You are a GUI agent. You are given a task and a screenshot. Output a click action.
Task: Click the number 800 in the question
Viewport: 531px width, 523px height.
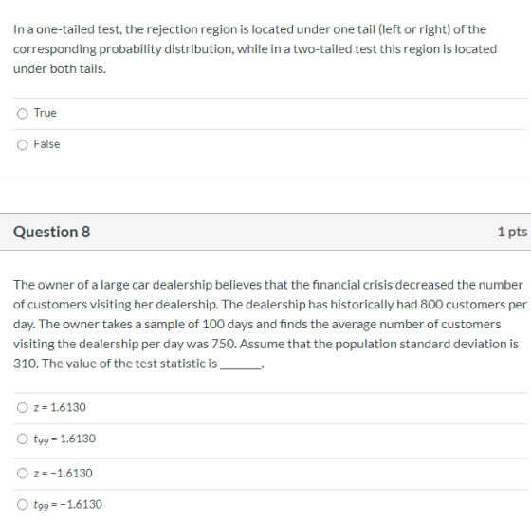coord(431,305)
